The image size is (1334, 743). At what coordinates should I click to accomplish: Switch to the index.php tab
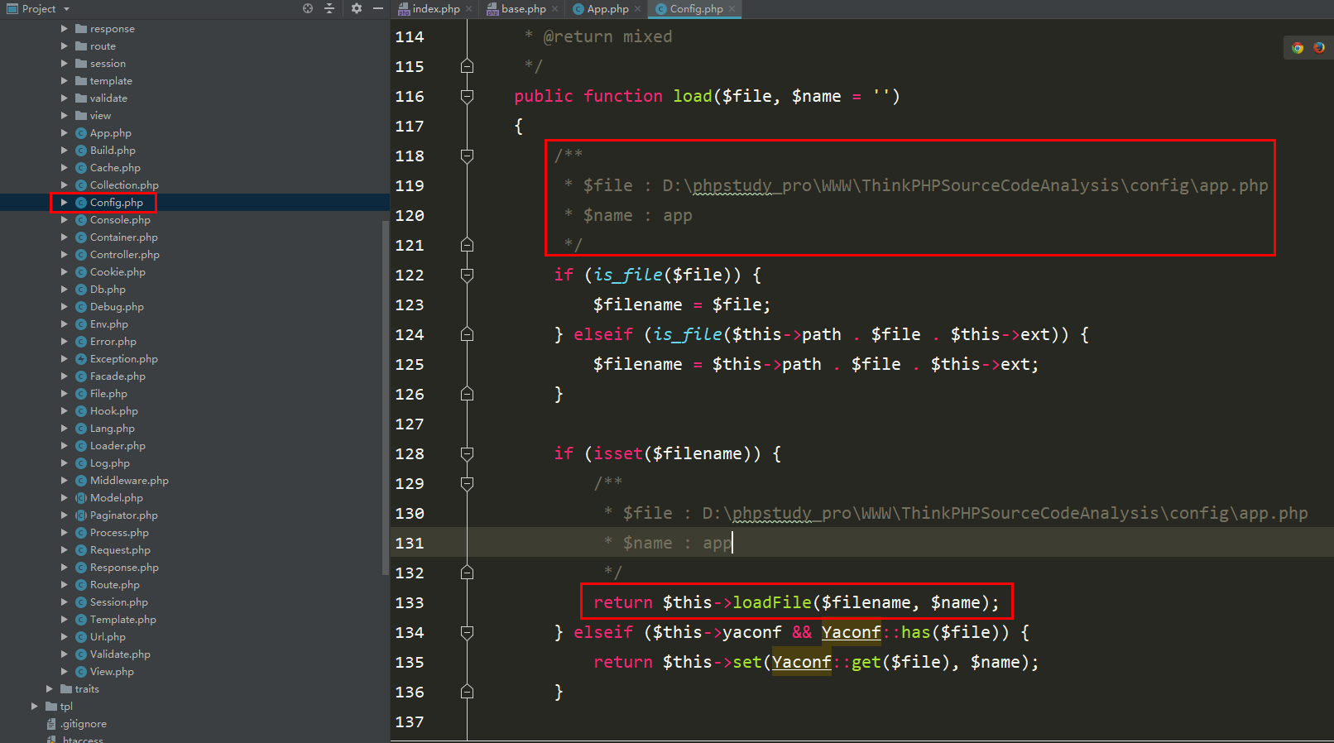[435, 9]
